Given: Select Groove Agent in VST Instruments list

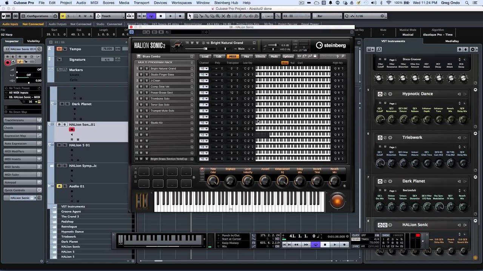Looking at the screenshot, I should tap(71, 212).
